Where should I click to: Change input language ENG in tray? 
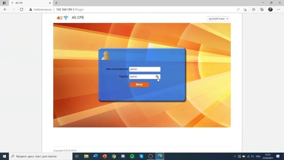[x=258, y=156]
